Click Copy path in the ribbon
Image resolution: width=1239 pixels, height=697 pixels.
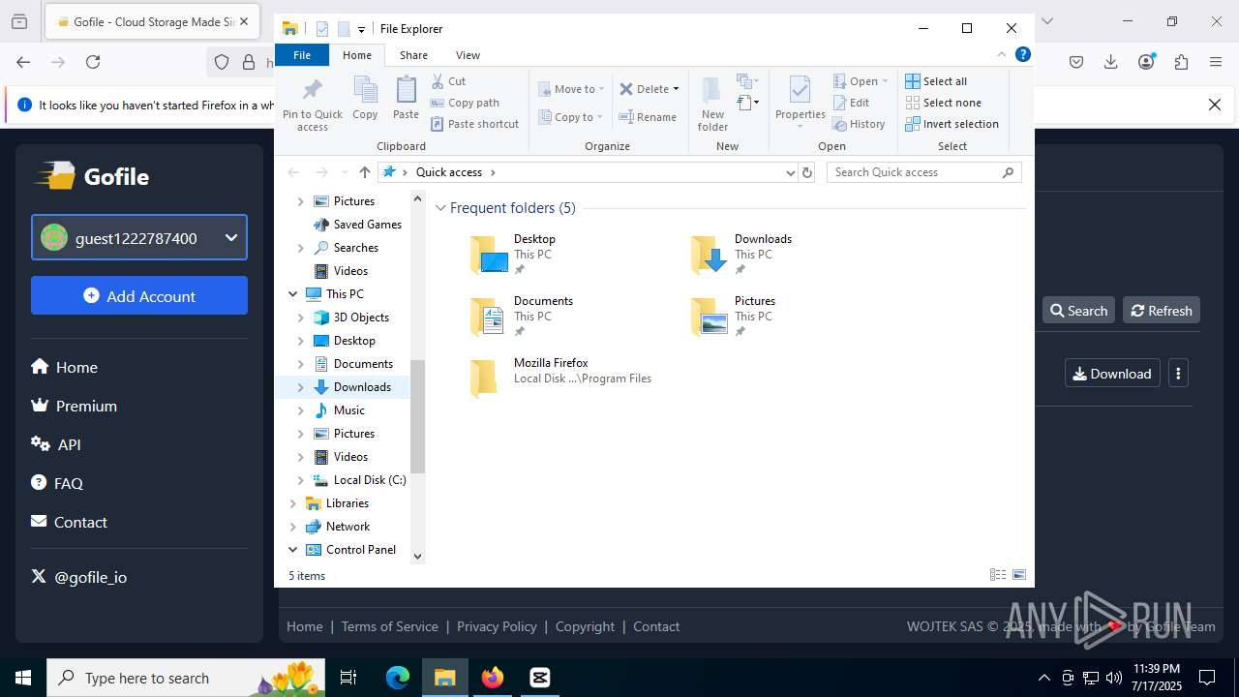[465, 103]
